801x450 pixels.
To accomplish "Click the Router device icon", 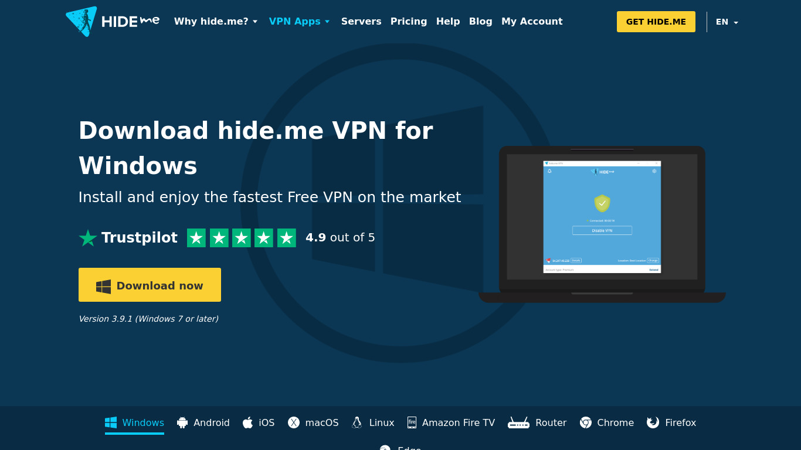I will click(518, 422).
